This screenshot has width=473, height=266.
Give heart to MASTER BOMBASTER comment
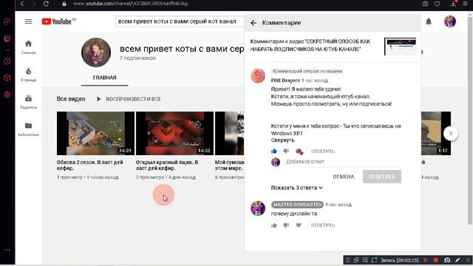(299, 225)
